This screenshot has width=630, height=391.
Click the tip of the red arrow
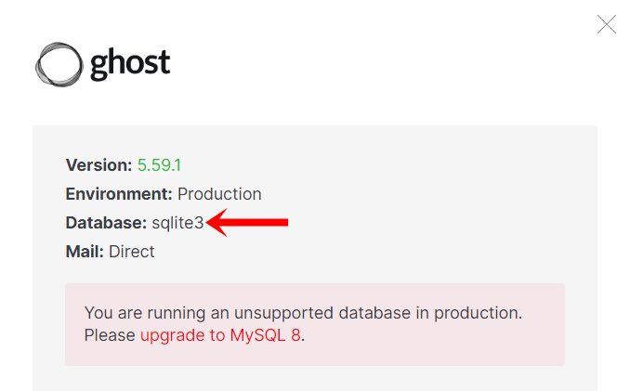[x=209, y=222]
